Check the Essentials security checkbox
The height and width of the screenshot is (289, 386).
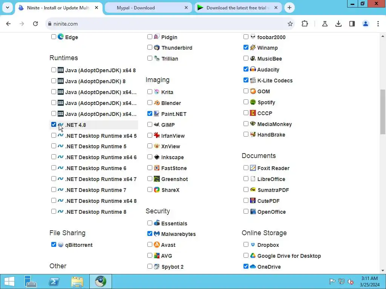[150, 223]
